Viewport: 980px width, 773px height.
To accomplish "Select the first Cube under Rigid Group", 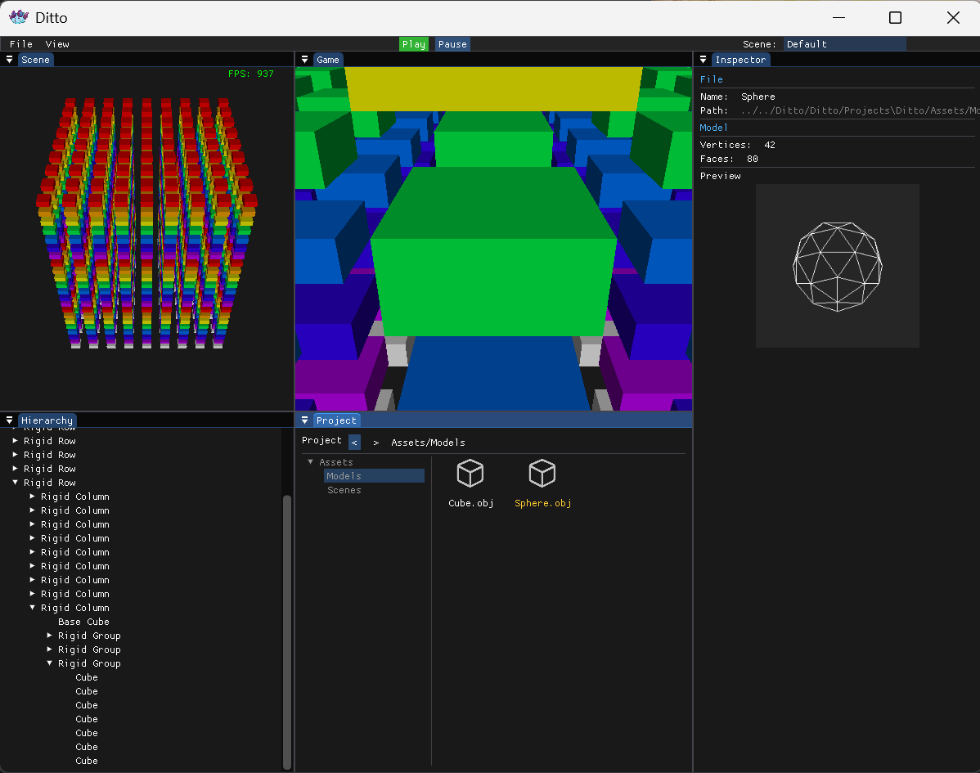I will tap(87, 677).
